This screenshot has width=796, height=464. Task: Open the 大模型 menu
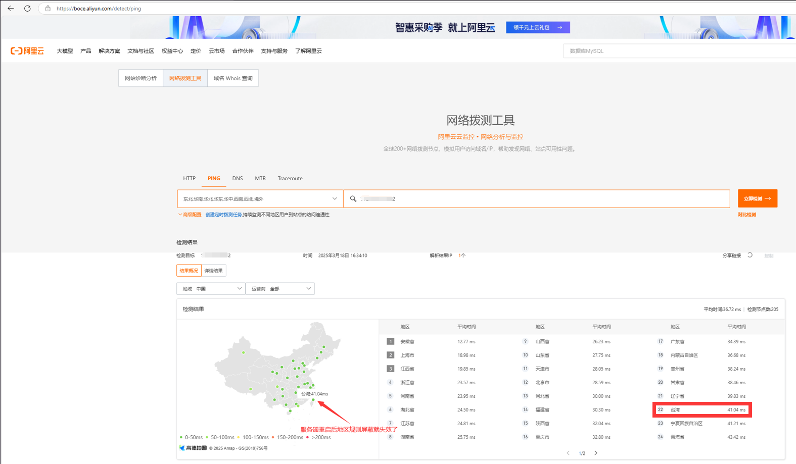tap(65, 51)
